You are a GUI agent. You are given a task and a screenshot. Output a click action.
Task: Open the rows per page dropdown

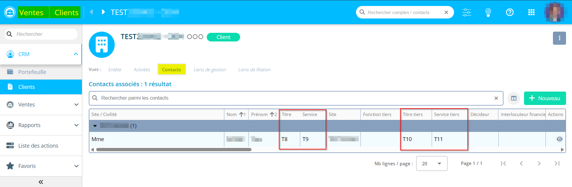tap(431, 163)
